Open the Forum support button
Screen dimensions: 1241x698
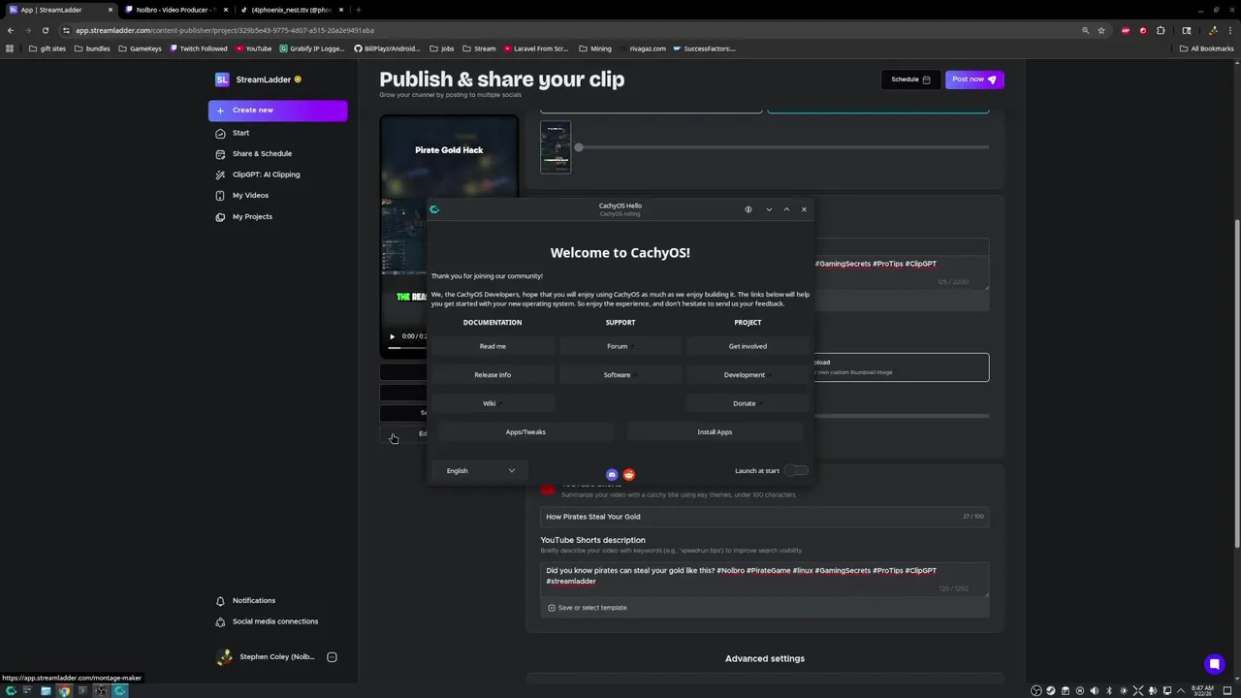point(620,346)
